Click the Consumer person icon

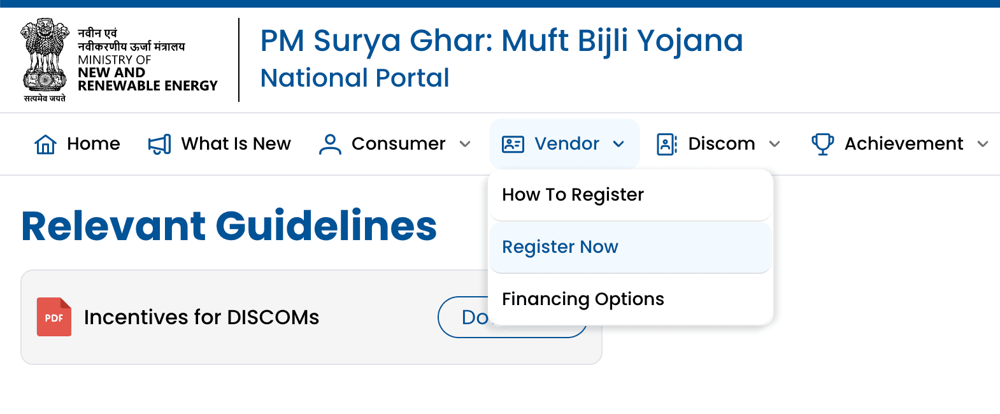[x=330, y=145]
